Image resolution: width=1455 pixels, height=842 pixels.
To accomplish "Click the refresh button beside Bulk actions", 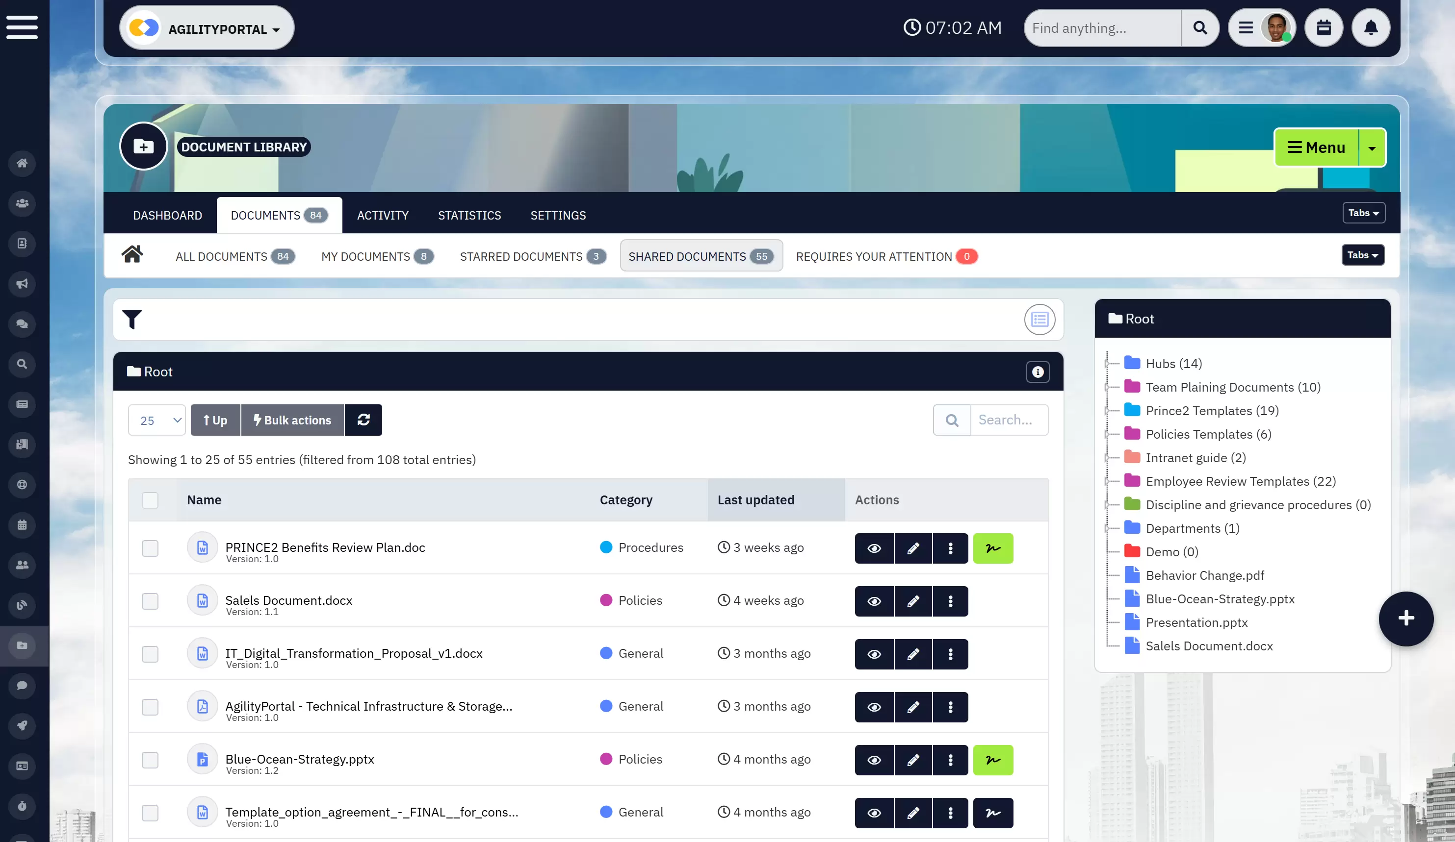I will coord(363,420).
